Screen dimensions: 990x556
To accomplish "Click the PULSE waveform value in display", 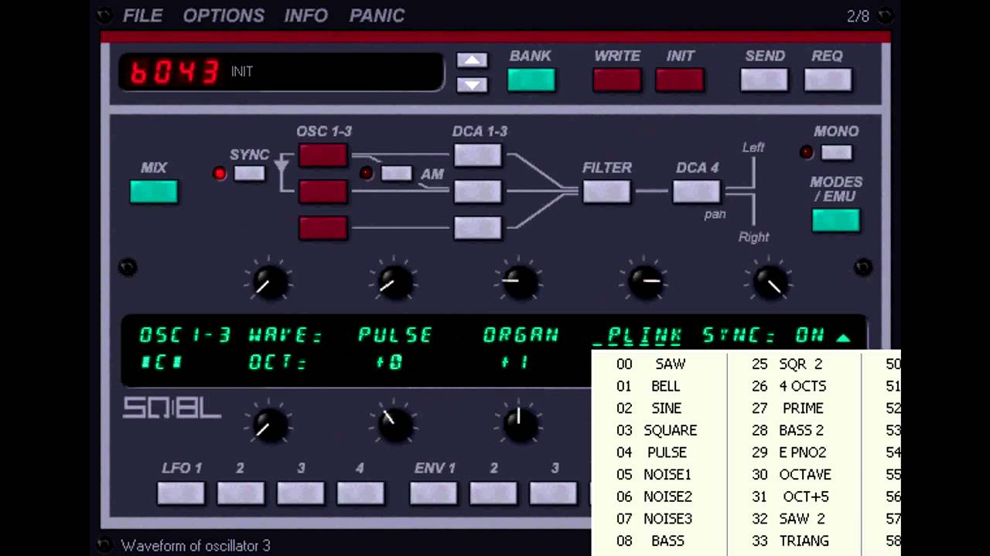I will point(395,335).
